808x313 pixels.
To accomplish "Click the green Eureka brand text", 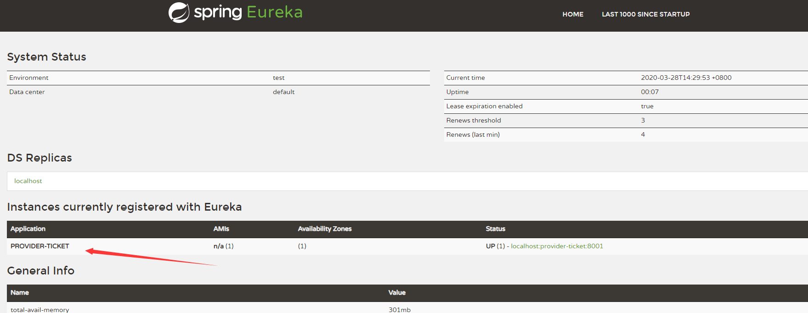I will point(274,12).
